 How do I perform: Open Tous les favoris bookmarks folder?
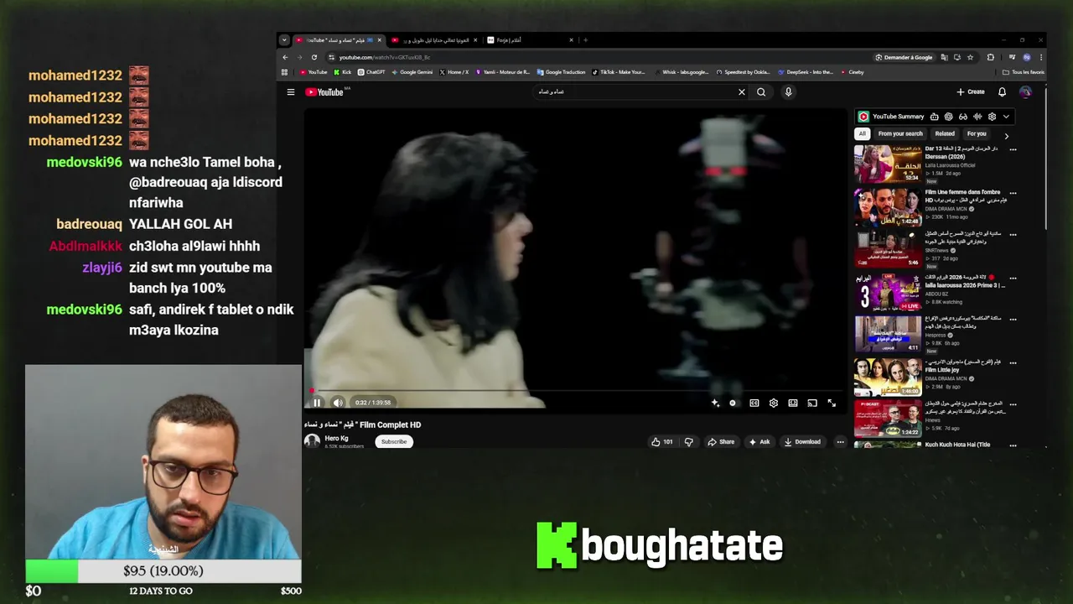[x=1024, y=72]
